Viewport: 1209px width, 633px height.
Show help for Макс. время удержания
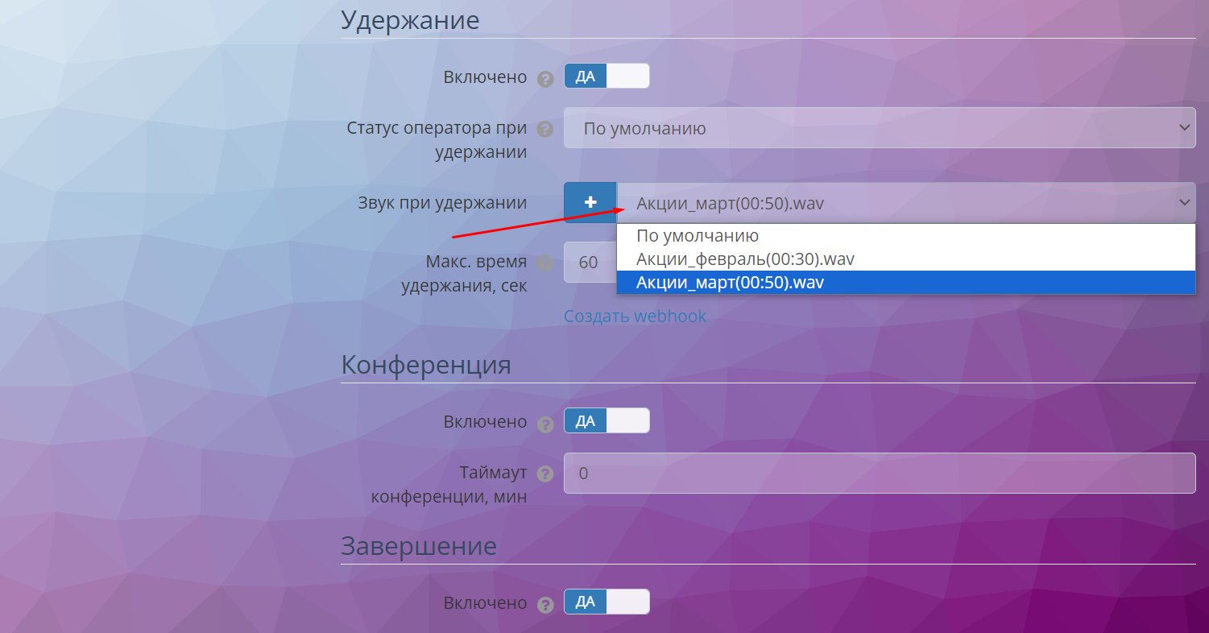pyautogui.click(x=545, y=263)
